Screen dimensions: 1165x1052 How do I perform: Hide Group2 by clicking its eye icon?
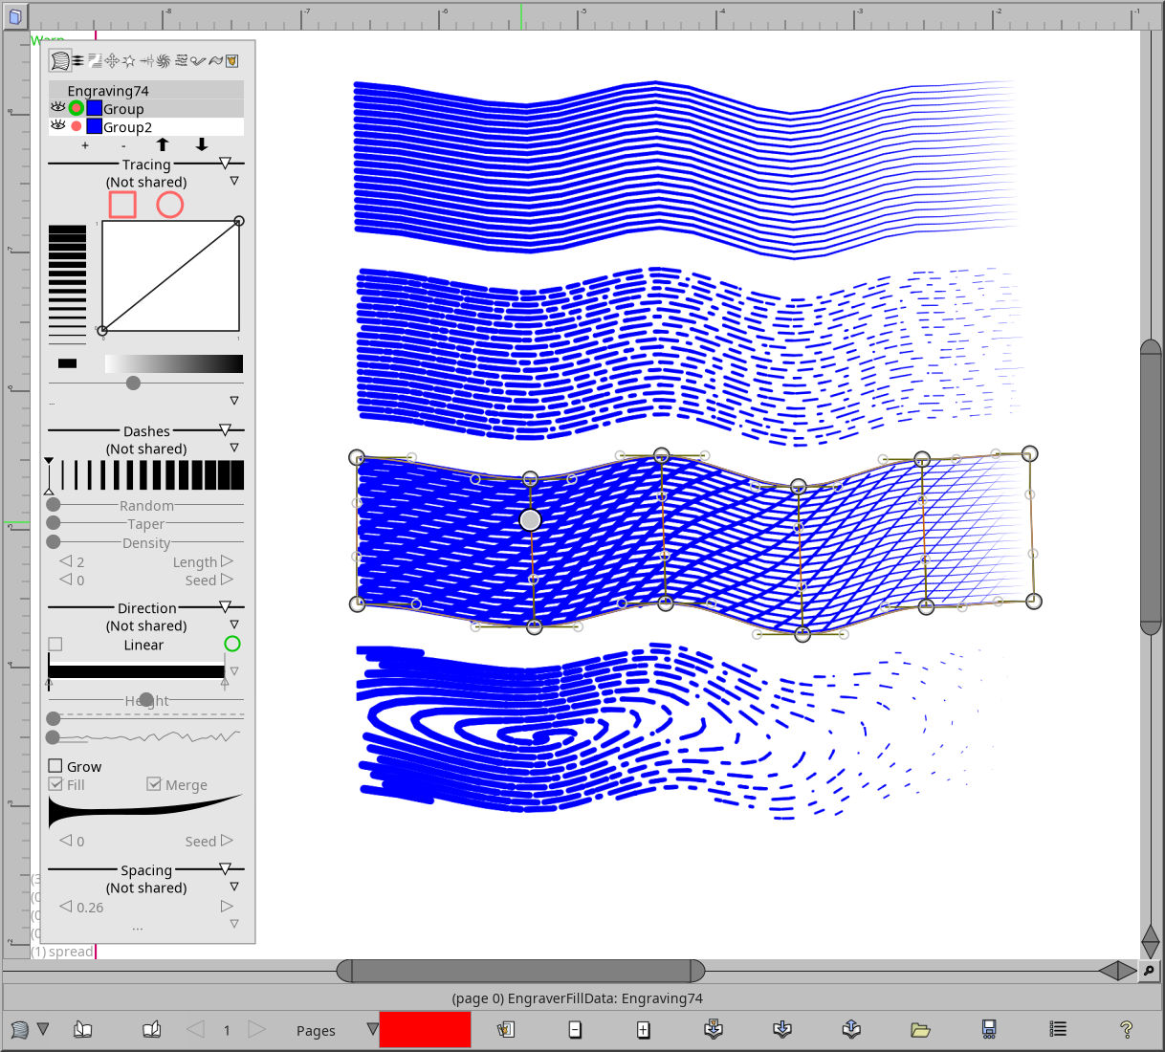(57, 125)
